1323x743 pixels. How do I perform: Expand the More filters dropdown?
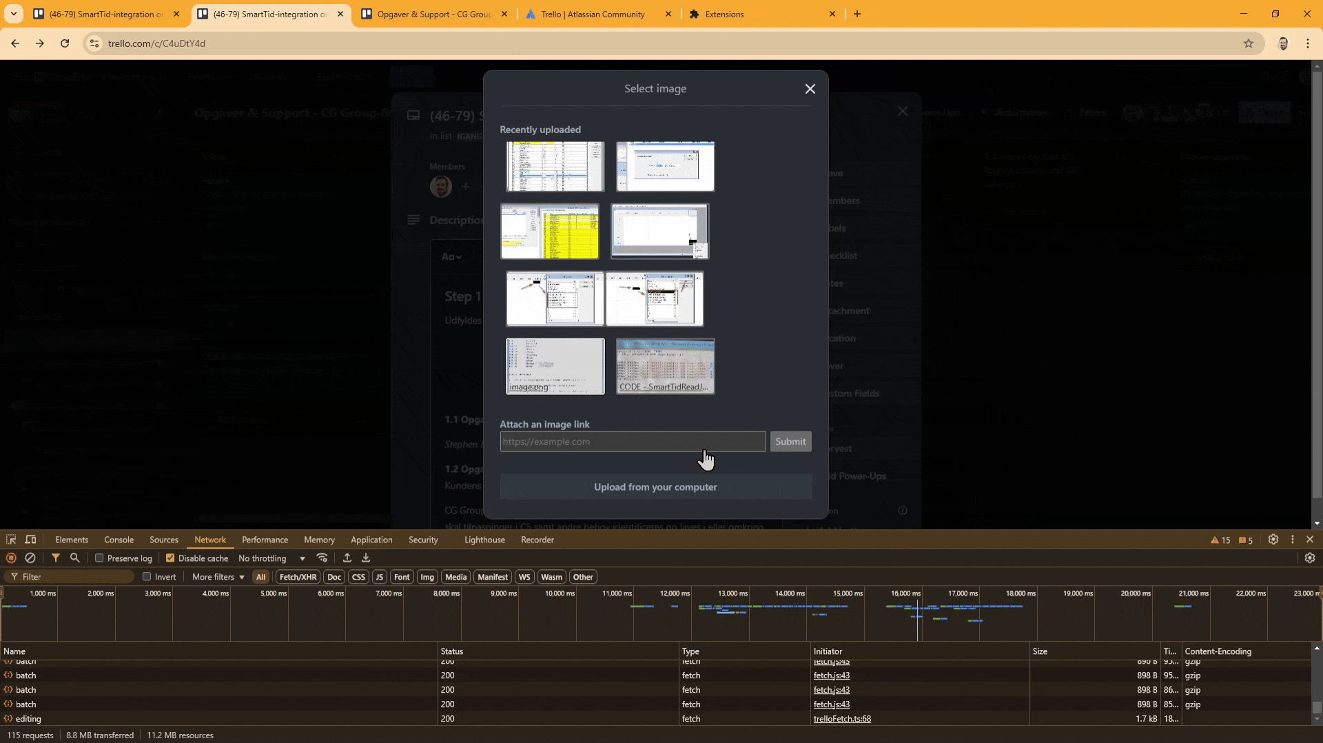(x=218, y=577)
